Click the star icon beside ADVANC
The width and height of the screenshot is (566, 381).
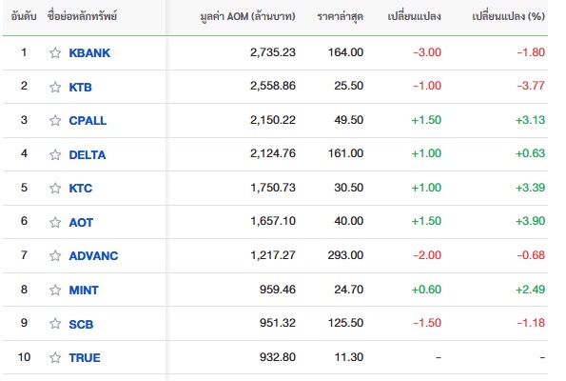pos(55,255)
